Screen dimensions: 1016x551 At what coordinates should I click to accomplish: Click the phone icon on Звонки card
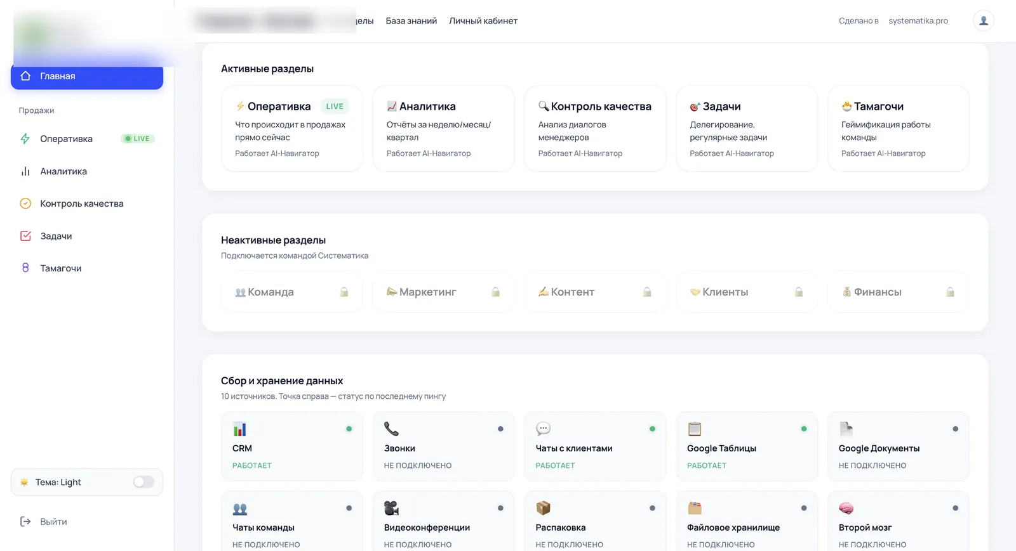[391, 429]
